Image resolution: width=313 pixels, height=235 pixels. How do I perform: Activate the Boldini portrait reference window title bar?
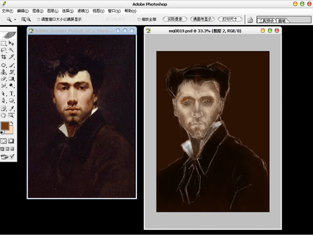point(82,31)
